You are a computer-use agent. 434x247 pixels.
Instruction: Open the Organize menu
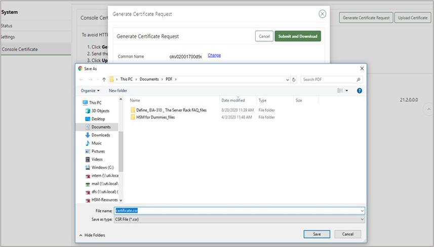tap(90, 91)
